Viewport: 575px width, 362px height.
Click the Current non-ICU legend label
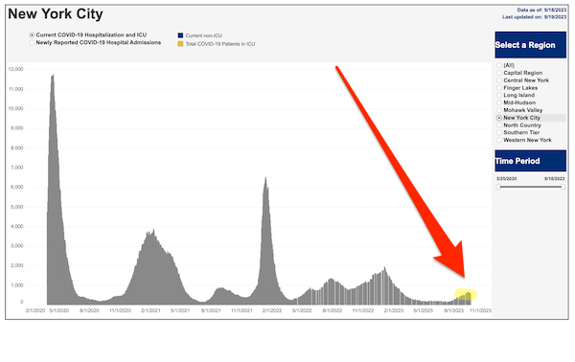pos(204,35)
